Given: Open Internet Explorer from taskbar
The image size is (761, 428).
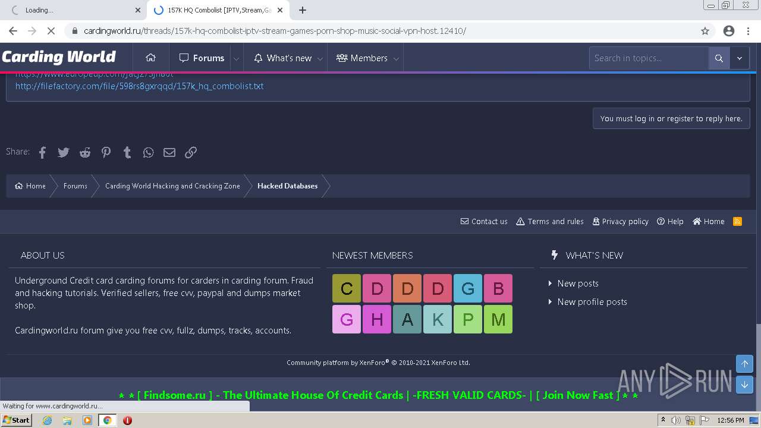Looking at the screenshot, I should point(47,420).
